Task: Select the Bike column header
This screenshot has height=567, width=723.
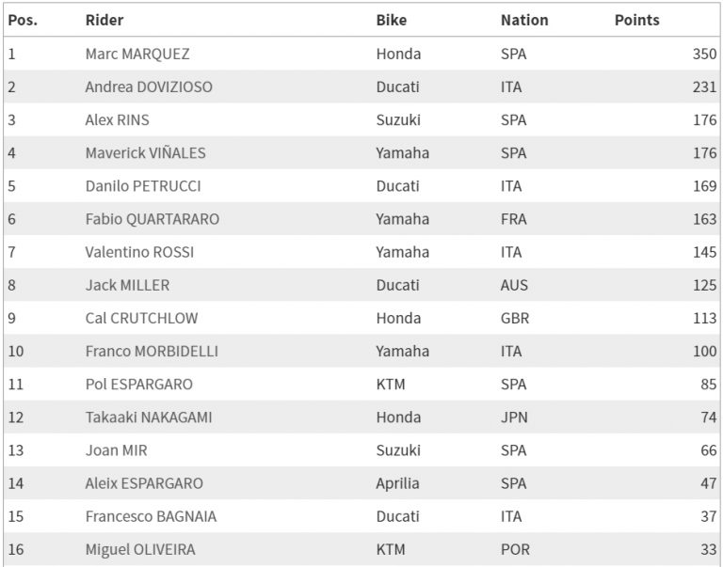Action: (x=392, y=20)
